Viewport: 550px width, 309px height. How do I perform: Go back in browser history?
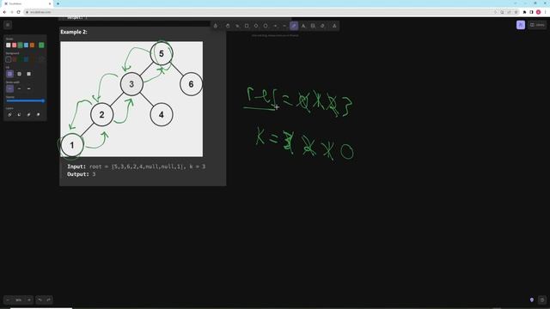coord(4,12)
